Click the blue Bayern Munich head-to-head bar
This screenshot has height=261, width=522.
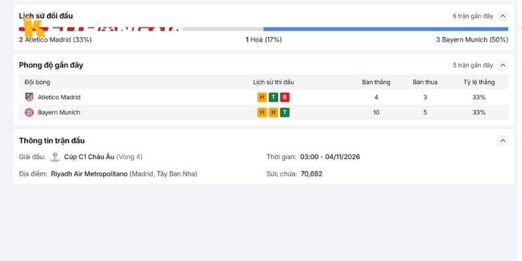(x=386, y=29)
